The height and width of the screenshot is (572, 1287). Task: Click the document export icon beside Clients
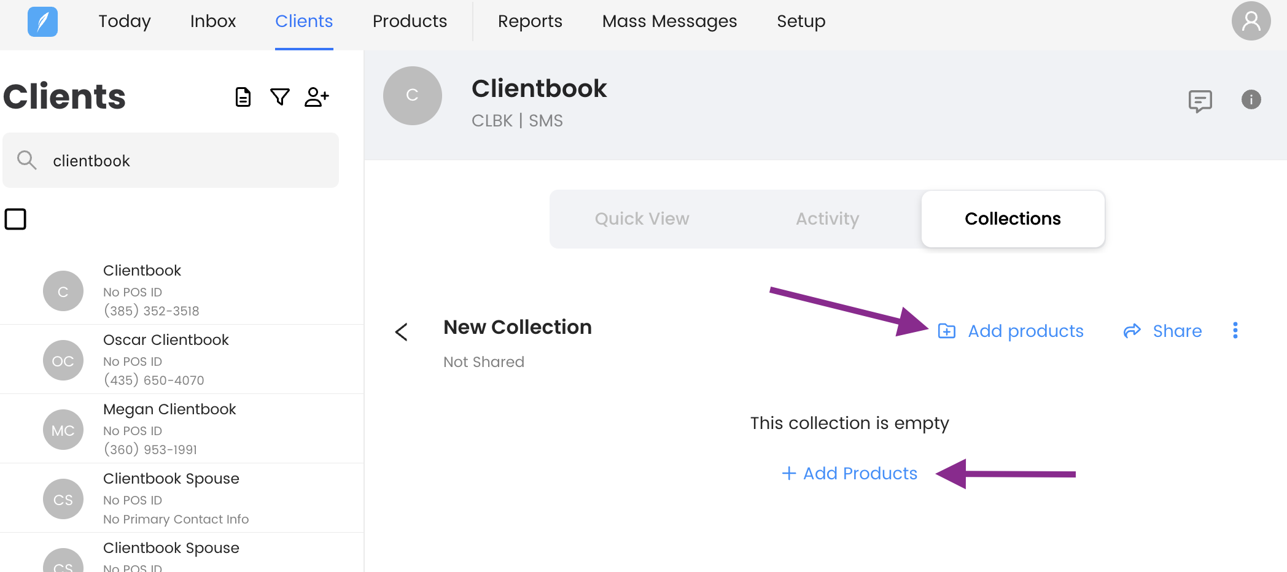[243, 97]
